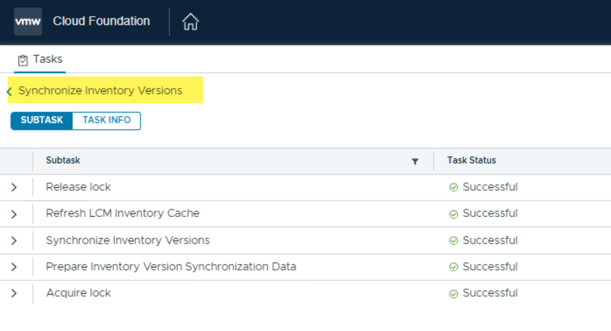Click the Subtask column header
This screenshot has height=331, width=611.
click(63, 161)
